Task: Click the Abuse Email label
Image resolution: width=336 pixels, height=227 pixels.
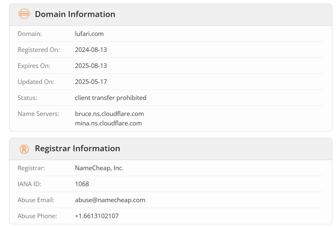Action: click(36, 200)
